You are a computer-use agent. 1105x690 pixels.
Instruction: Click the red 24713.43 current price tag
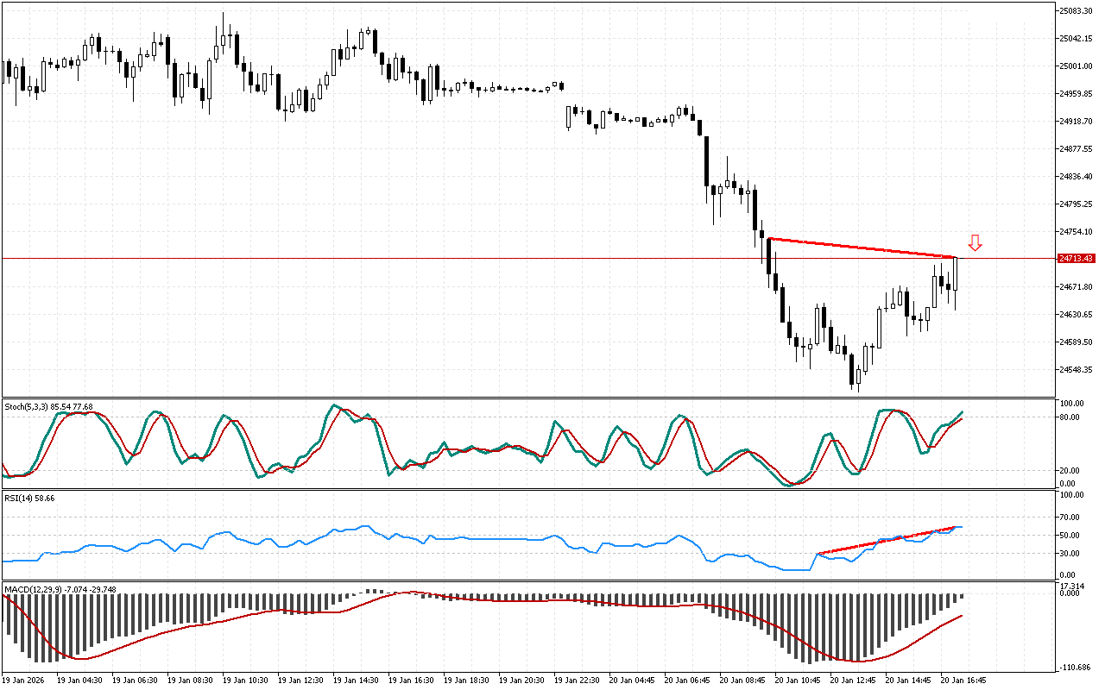(1076, 259)
